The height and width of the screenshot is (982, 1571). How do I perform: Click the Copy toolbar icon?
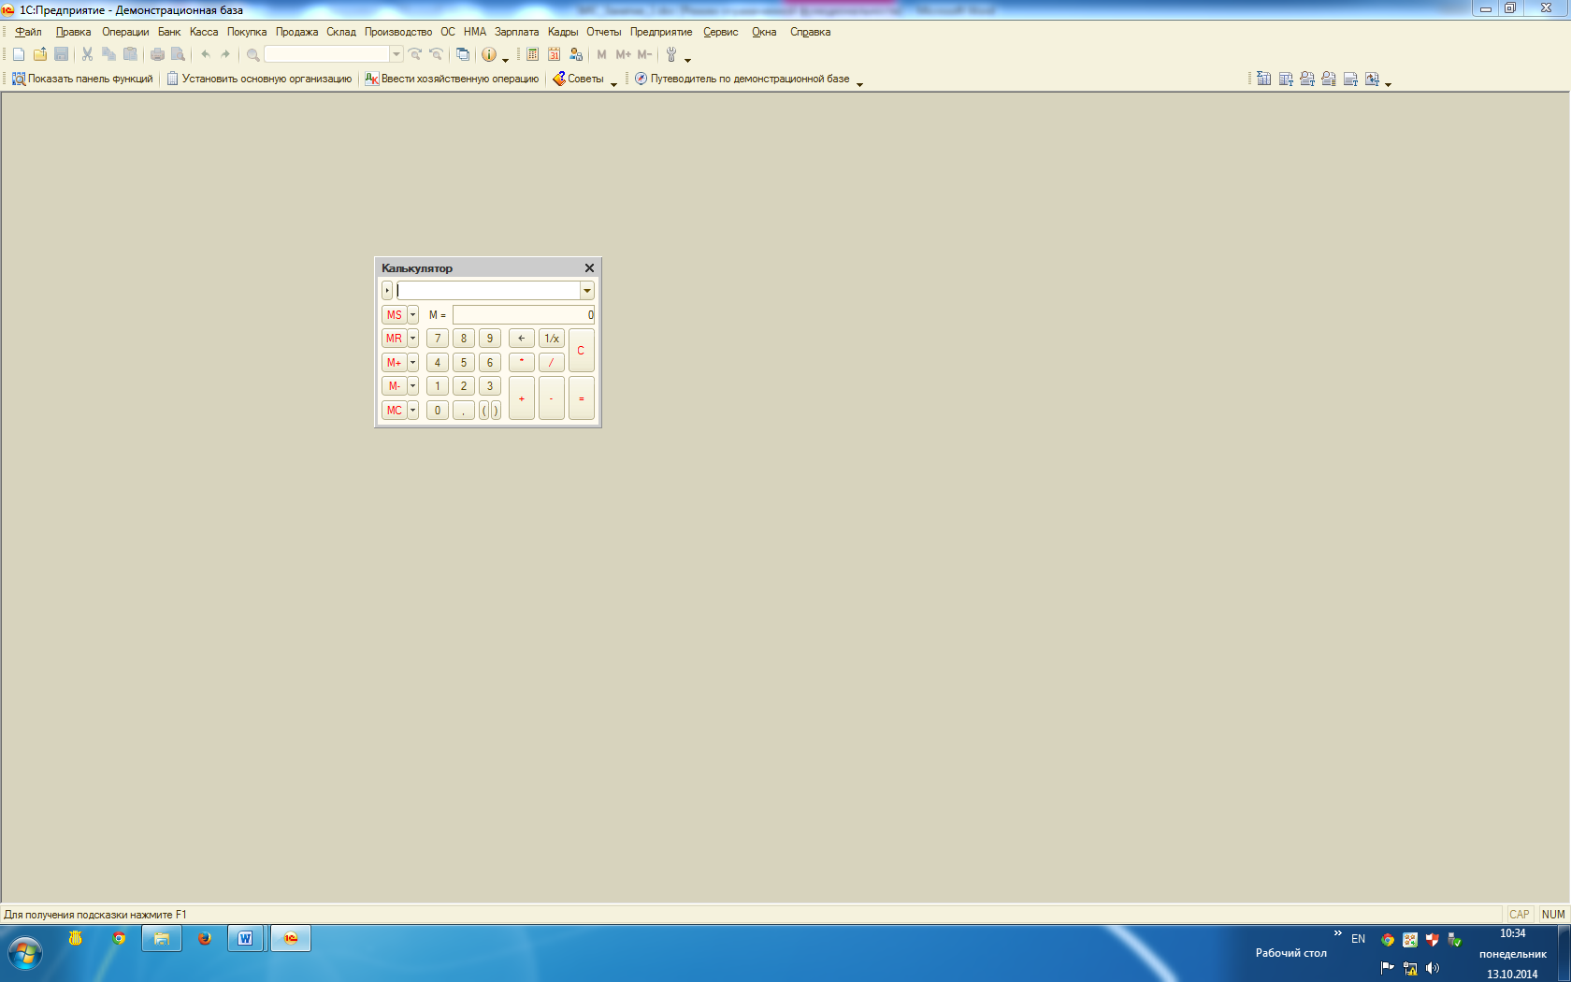[108, 54]
